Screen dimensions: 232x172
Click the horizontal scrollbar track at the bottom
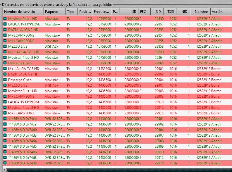click(119, 170)
